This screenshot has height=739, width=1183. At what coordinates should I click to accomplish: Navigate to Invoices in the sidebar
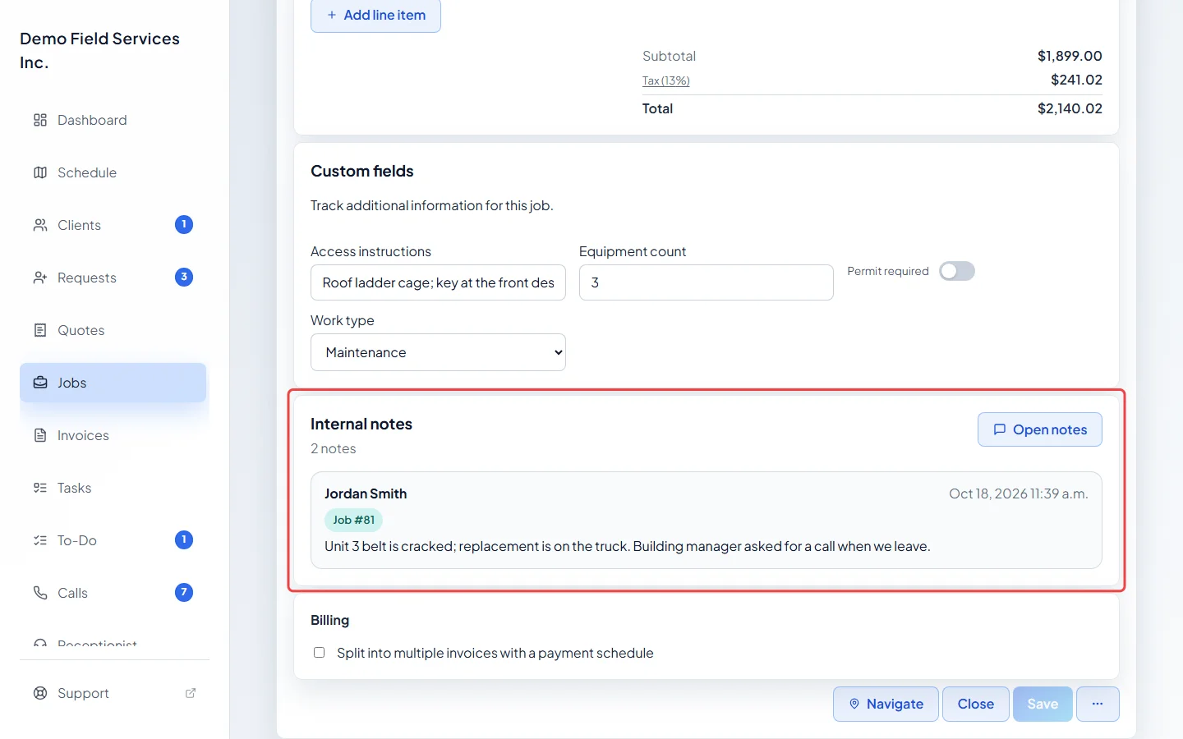(x=113, y=435)
